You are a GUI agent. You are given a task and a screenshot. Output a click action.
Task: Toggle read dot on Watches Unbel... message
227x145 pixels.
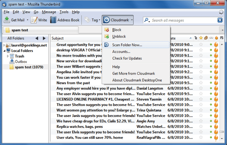point(211,127)
